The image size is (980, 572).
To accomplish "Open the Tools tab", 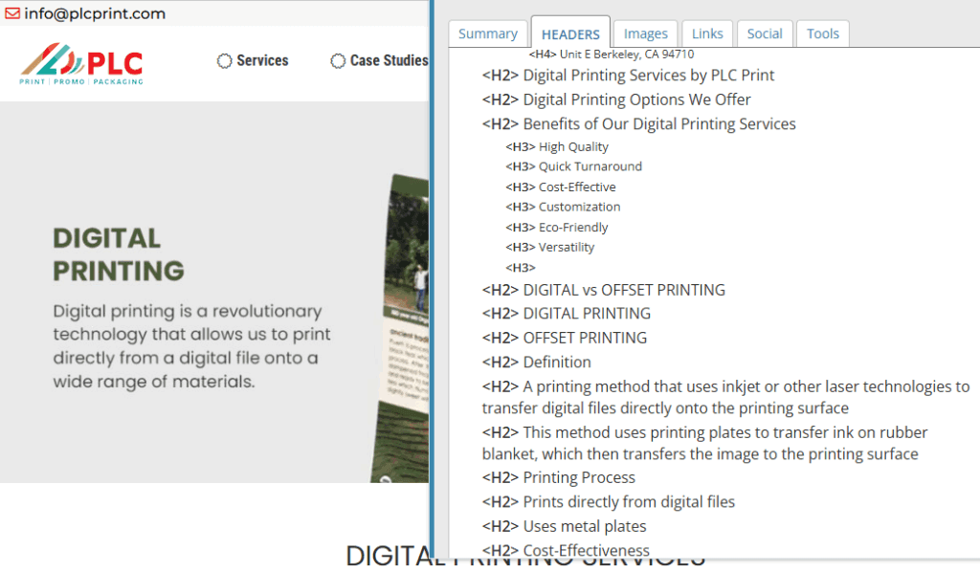I will [x=822, y=33].
